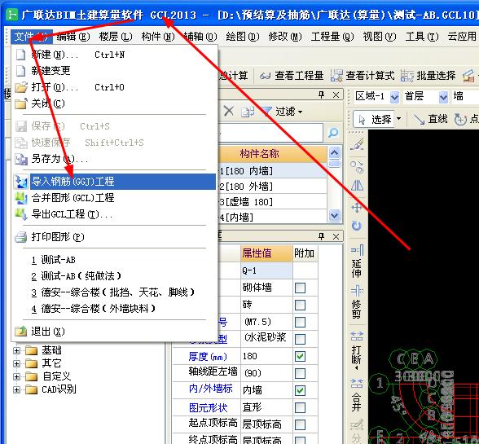The height and width of the screenshot is (444, 479).
Task: Choose 导出GCL工程(T)... menu entry
Action: [x=115, y=214]
